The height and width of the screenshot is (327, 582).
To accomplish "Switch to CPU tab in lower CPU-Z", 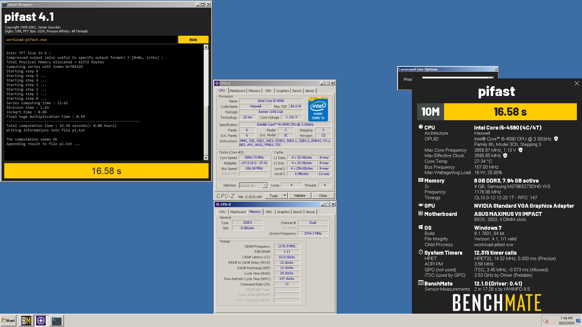I will [222, 212].
